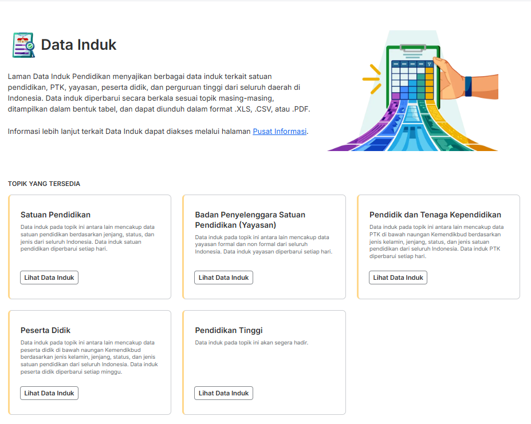Click the Peserta Didik card title
The height and width of the screenshot is (424, 531).
tap(45, 330)
